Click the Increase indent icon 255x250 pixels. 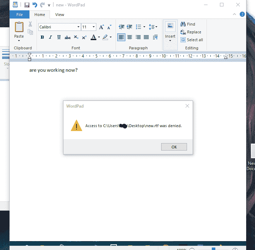tap(130, 27)
